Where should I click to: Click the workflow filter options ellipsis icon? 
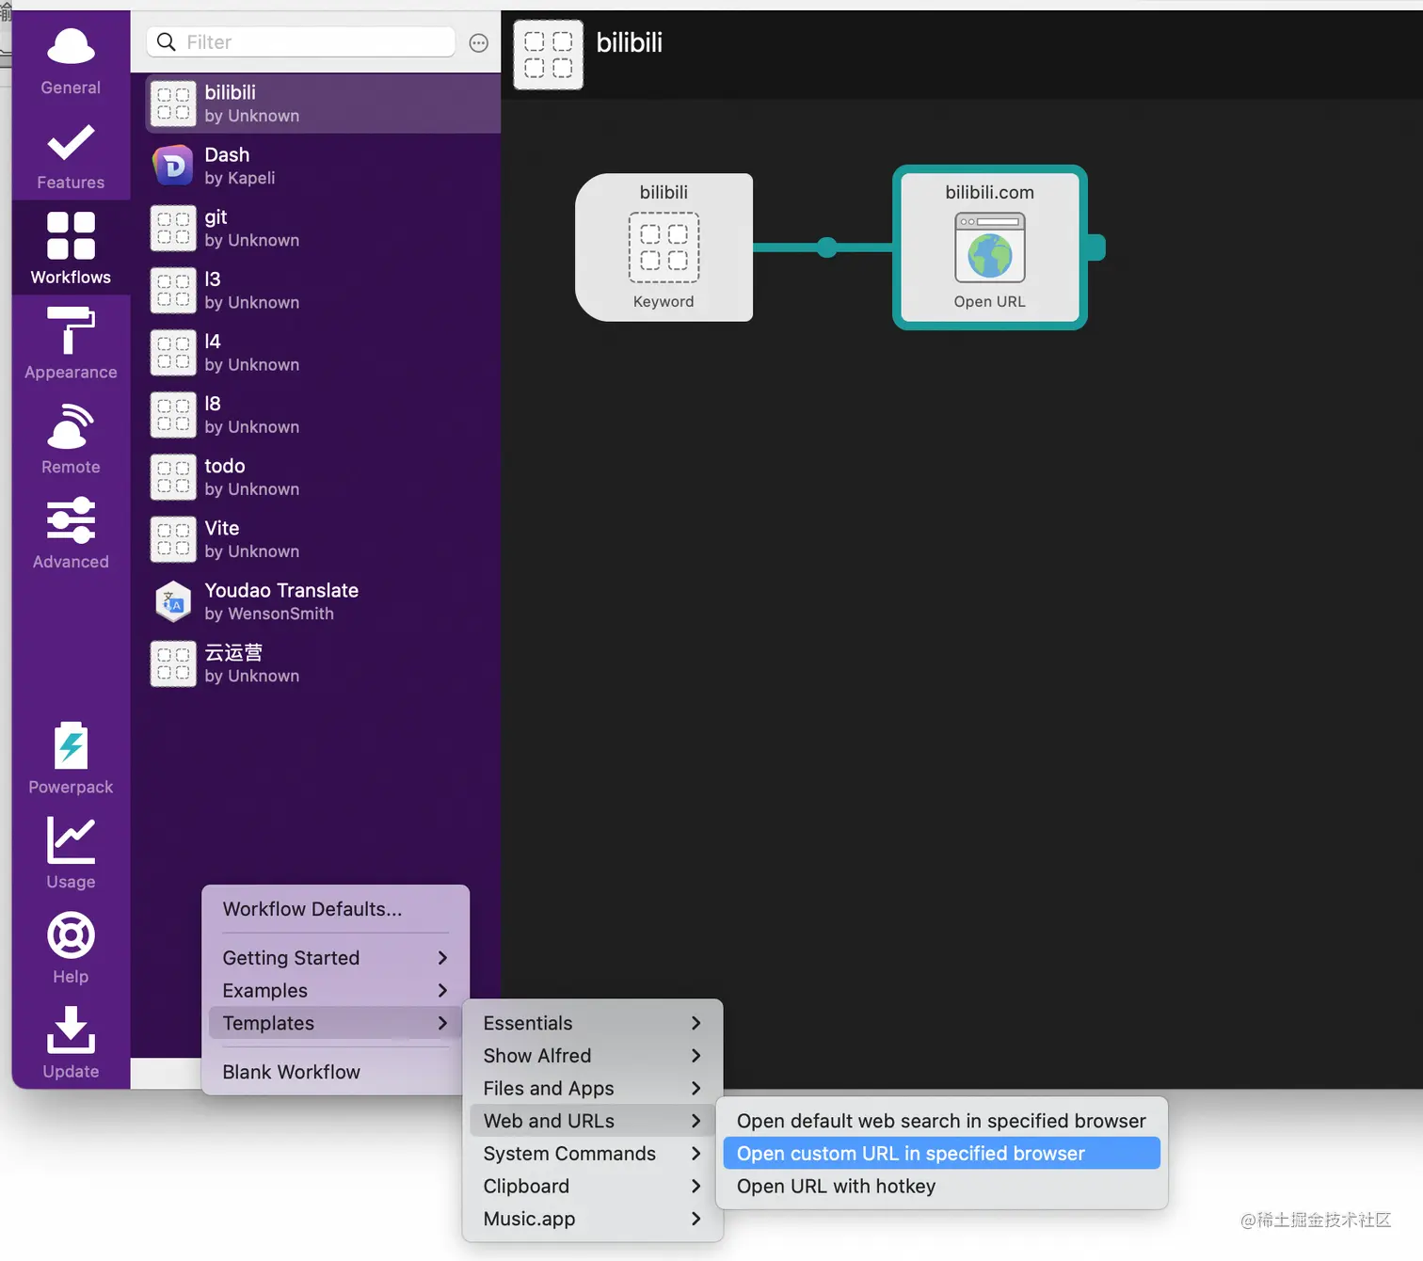pos(478,42)
